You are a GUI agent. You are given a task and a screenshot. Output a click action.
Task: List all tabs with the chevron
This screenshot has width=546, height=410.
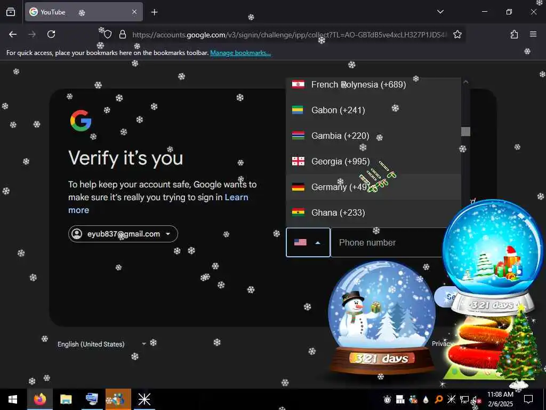click(440, 12)
